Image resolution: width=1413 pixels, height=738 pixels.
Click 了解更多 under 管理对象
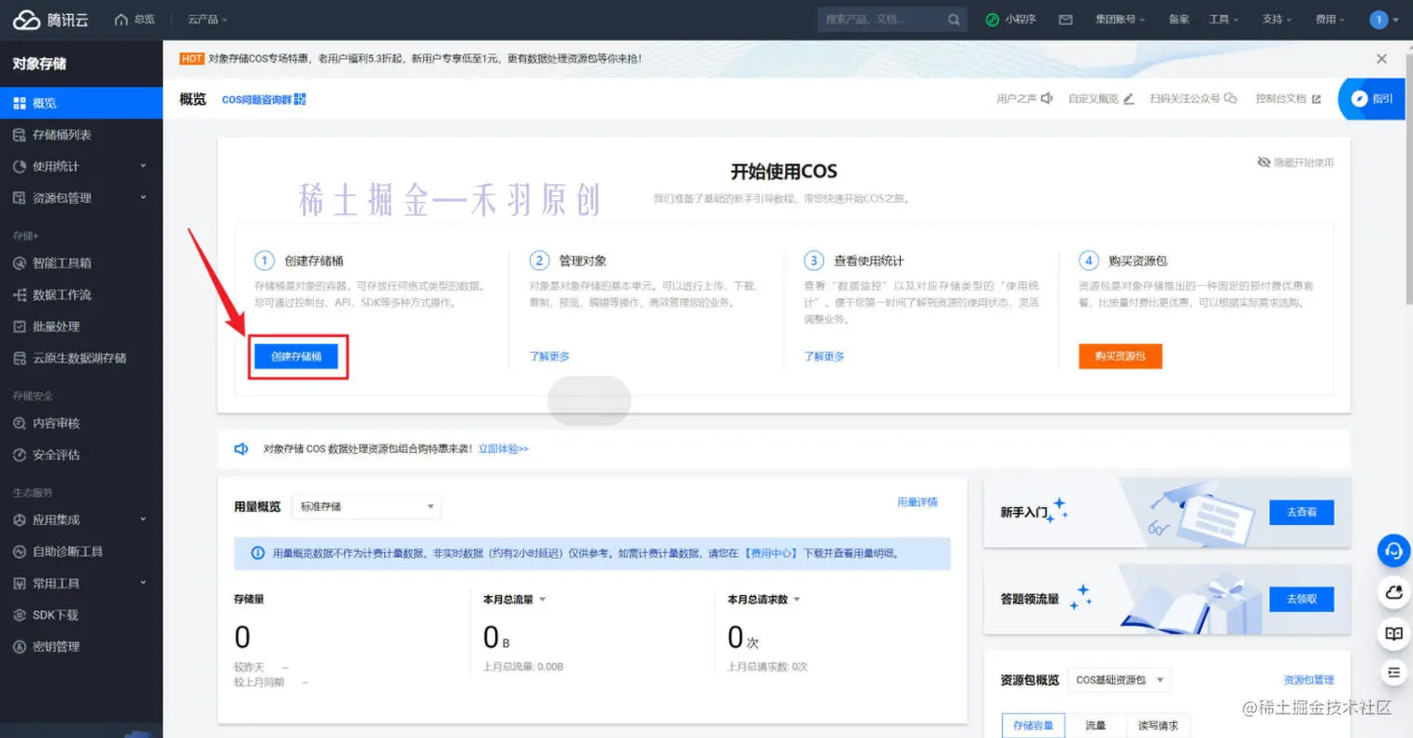pos(549,356)
